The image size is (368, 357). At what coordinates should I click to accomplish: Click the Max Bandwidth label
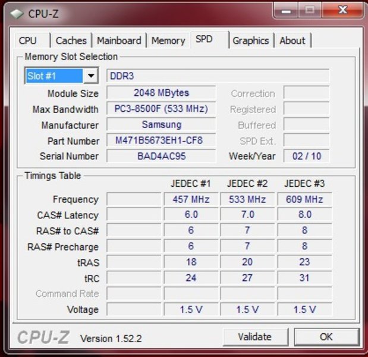coord(65,109)
